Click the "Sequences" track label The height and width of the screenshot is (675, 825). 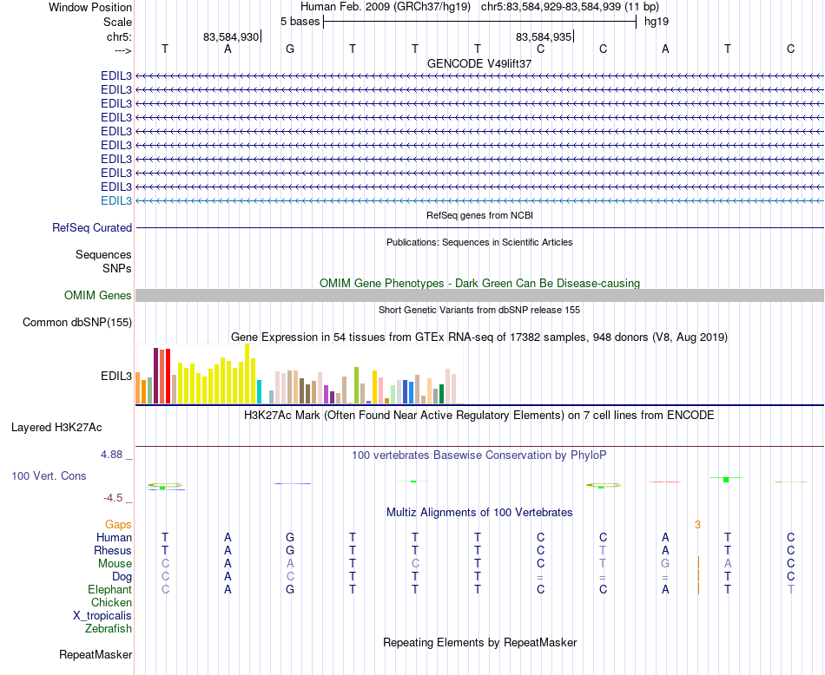coord(103,255)
